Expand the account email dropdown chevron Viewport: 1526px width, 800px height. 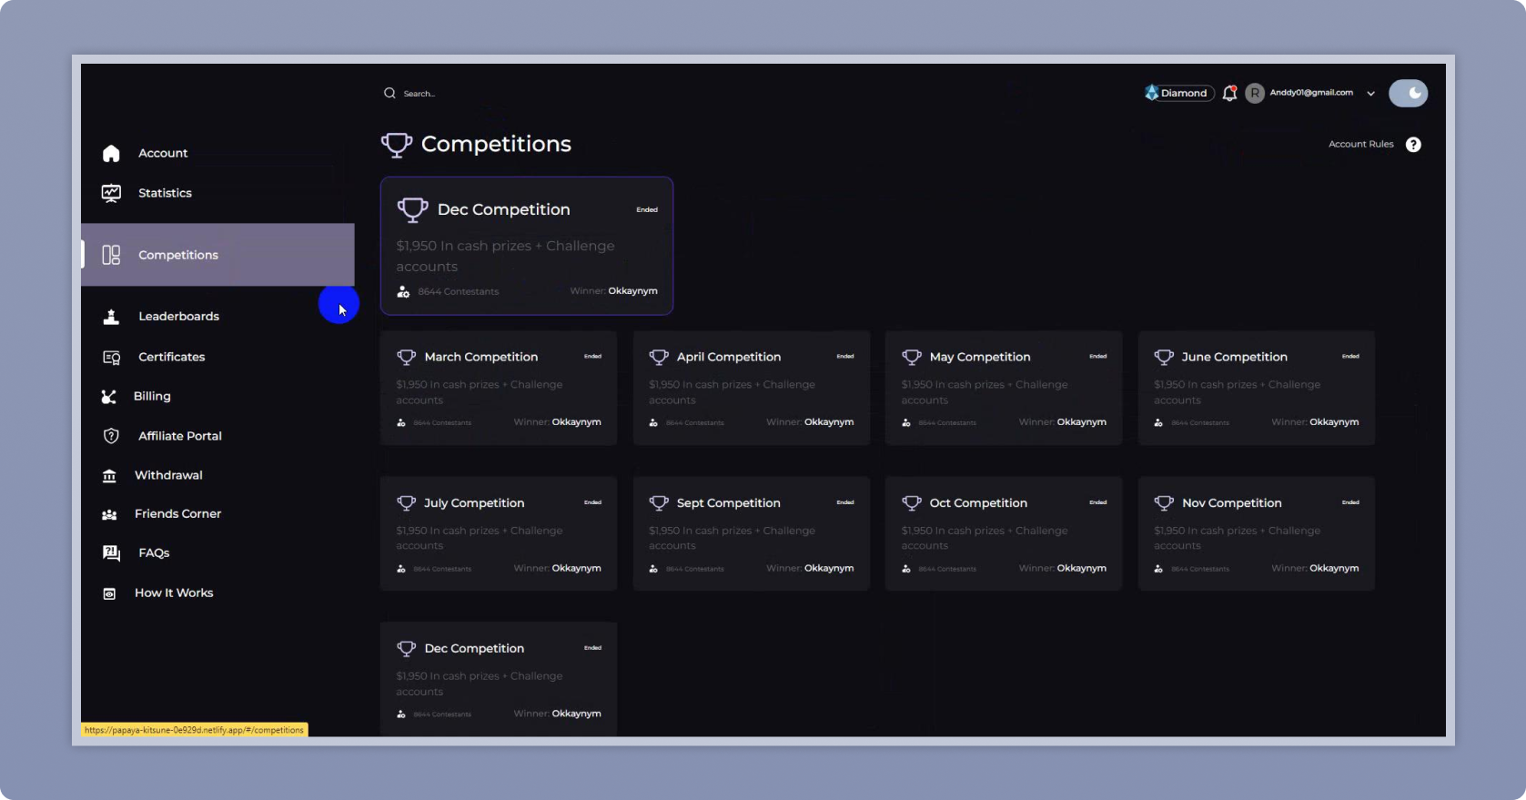pyautogui.click(x=1370, y=94)
